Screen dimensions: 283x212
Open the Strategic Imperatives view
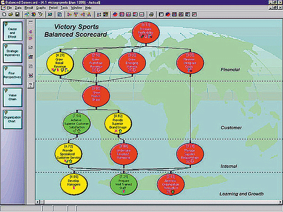[x=12, y=53]
